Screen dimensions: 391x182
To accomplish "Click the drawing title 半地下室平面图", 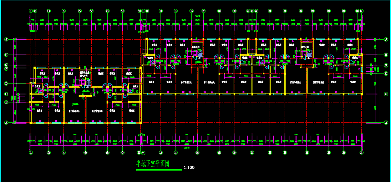I will pyautogui.click(x=153, y=164).
